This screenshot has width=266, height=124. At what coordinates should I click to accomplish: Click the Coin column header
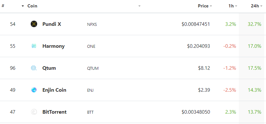pyautogui.click(x=32, y=6)
